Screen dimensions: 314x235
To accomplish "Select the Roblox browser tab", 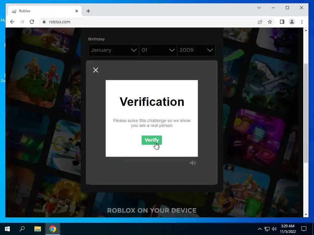I will click(45, 11).
